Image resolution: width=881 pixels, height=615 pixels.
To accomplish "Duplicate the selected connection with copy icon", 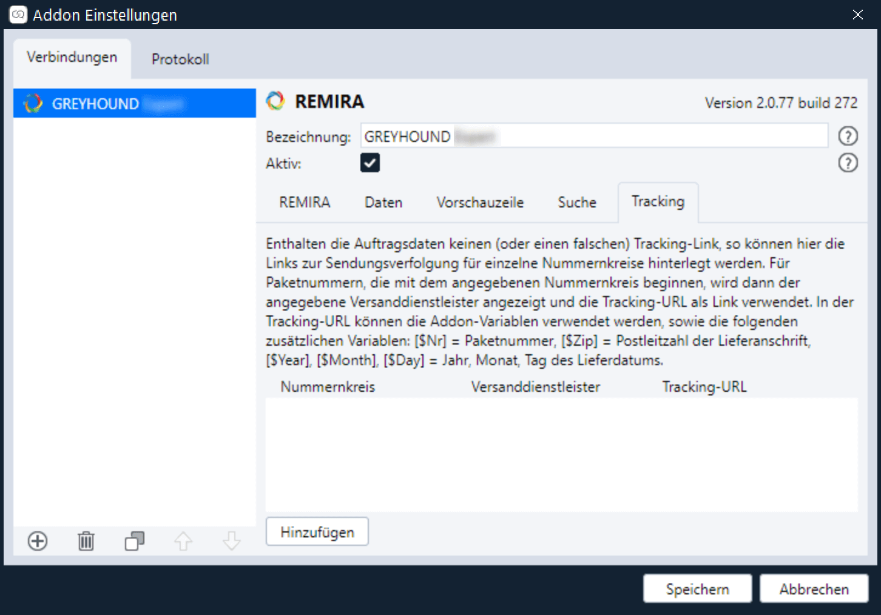I will [135, 541].
